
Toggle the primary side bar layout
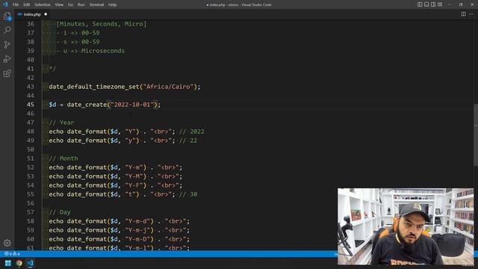point(420,4)
